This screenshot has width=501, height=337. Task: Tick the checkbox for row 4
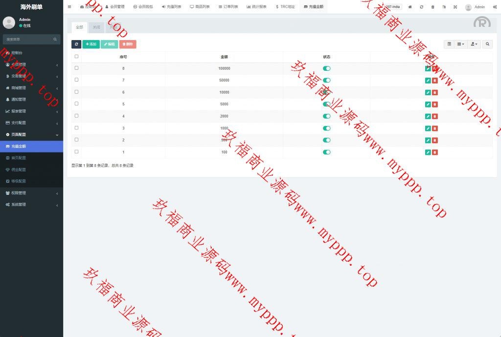tap(76, 116)
